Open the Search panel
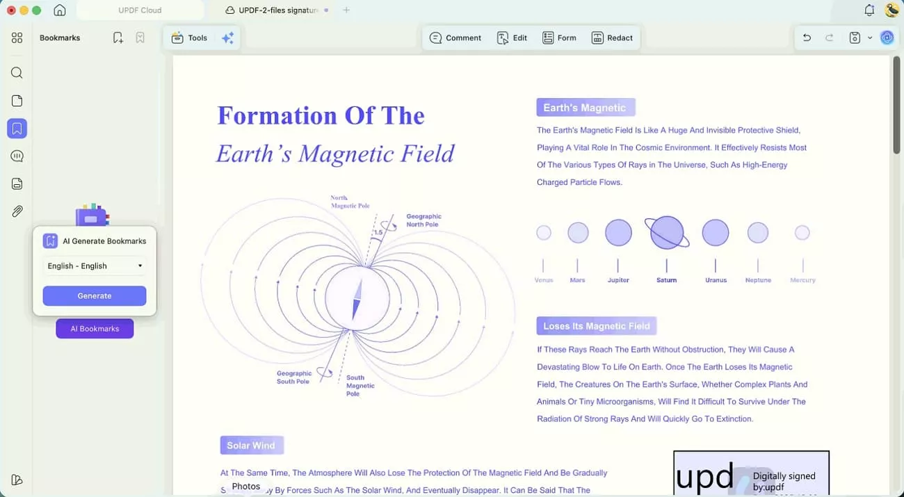The width and height of the screenshot is (904, 497). click(17, 72)
